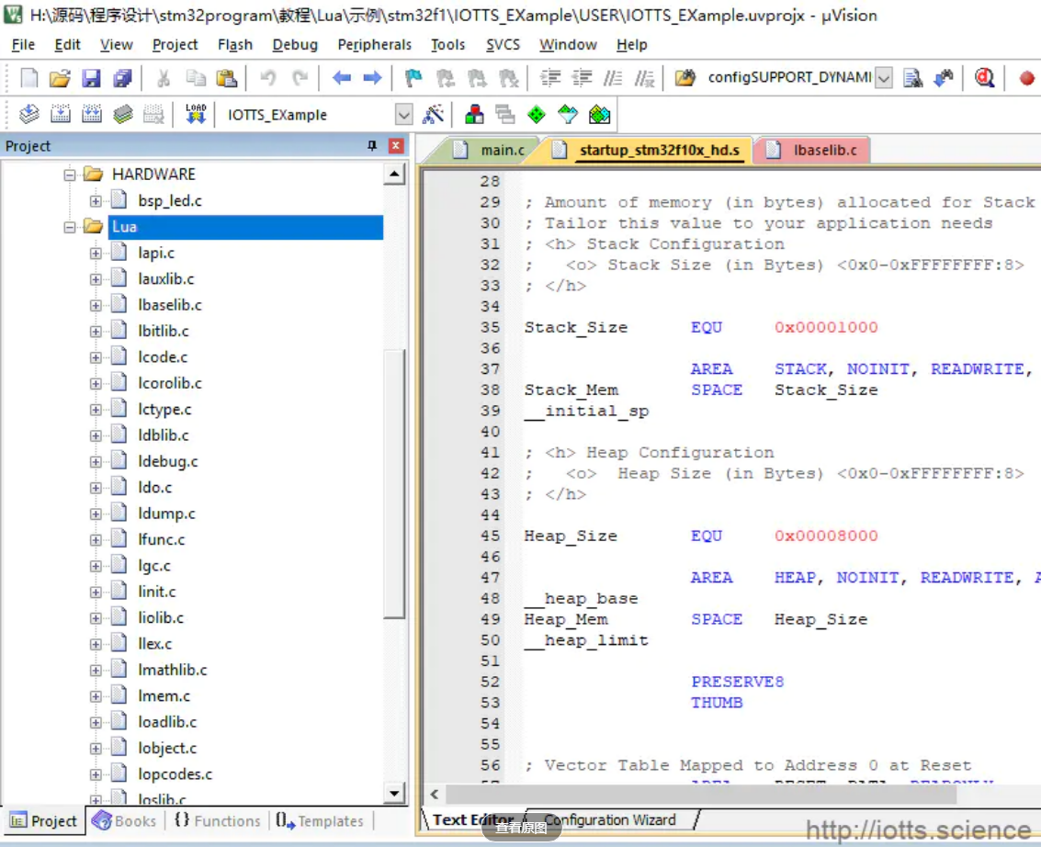Viewport: 1041px width, 847px height.
Task: Click the Download to flash (LOAD) icon
Action: [196, 115]
